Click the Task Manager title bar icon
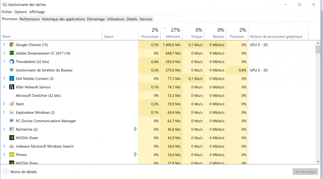323x179 pixels. pos(4,4)
